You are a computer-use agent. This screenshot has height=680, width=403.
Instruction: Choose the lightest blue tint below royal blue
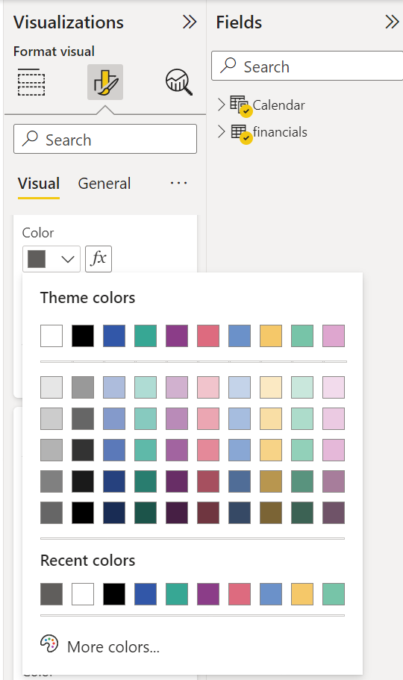tap(114, 387)
